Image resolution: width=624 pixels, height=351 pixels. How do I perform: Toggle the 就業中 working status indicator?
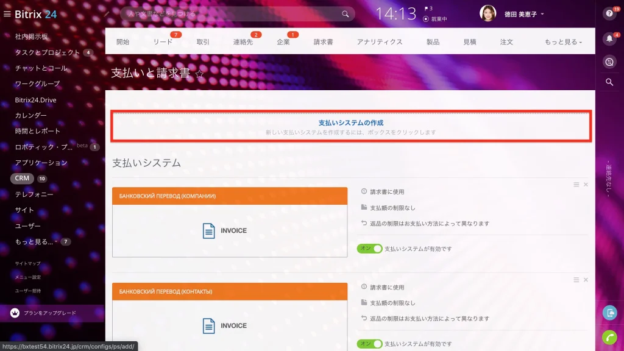[x=435, y=19]
